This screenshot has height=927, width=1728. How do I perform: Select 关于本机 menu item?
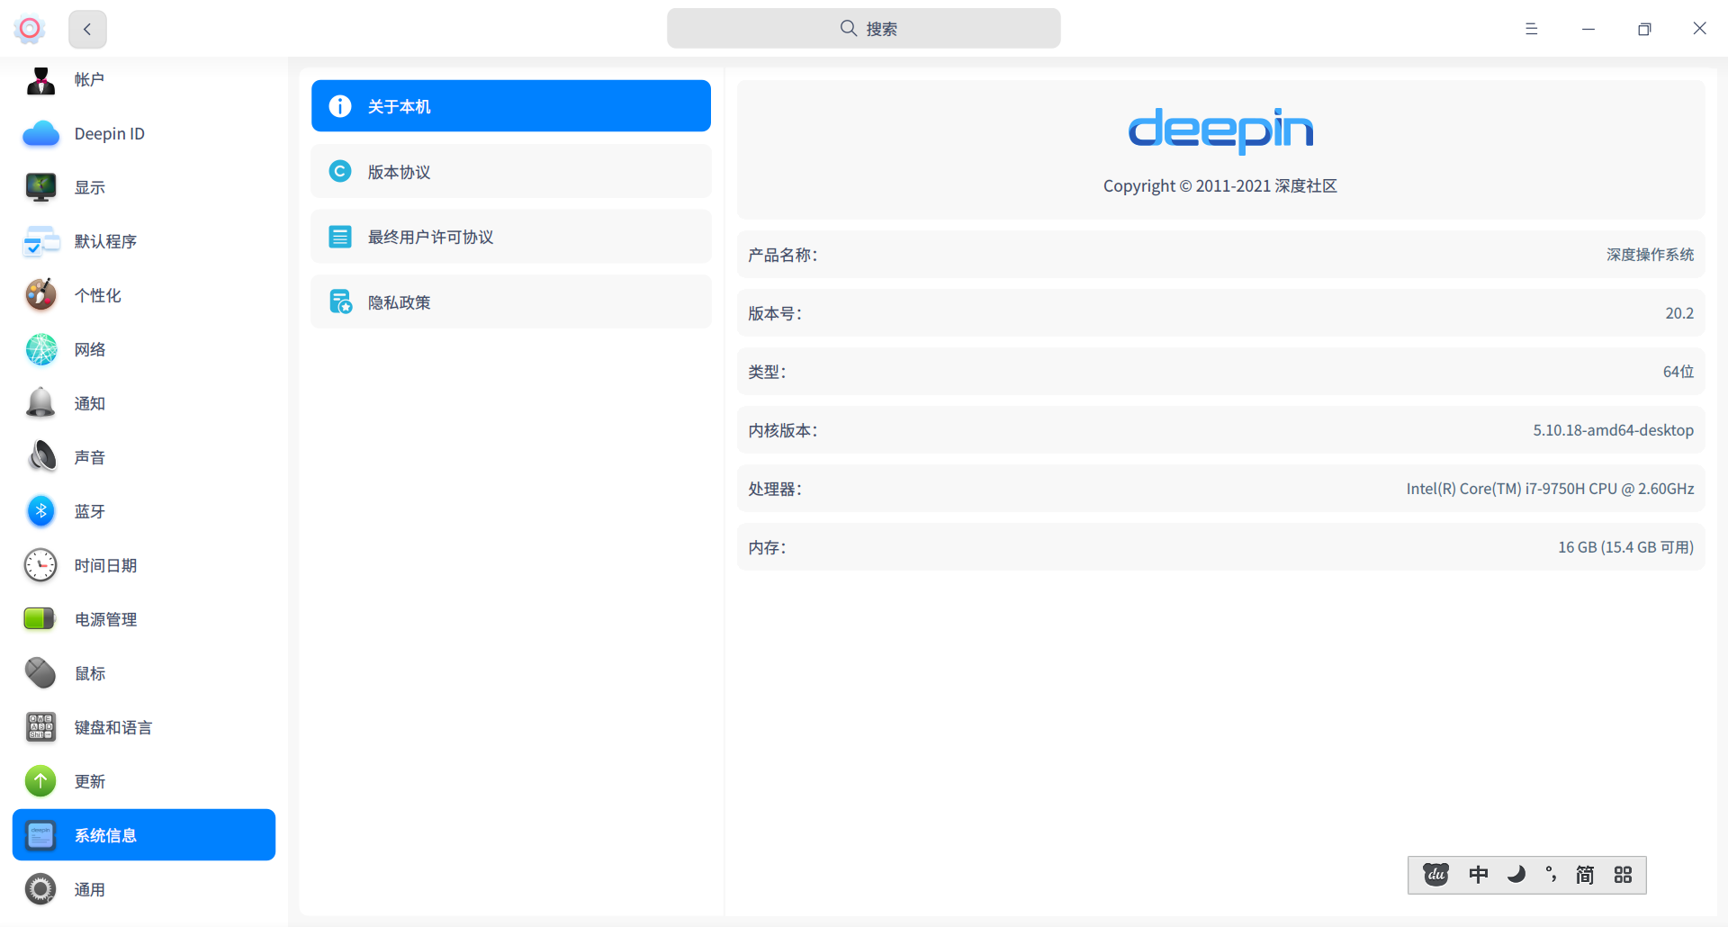pyautogui.click(x=511, y=106)
